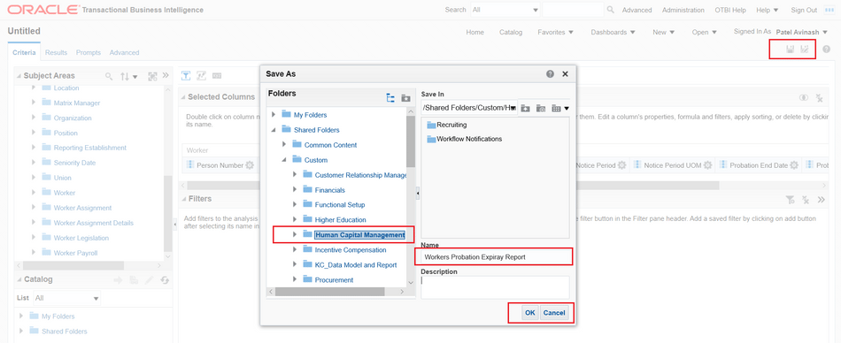Click create filter funnel icon in Filters pane
This screenshot has height=343, width=841.
(x=790, y=200)
